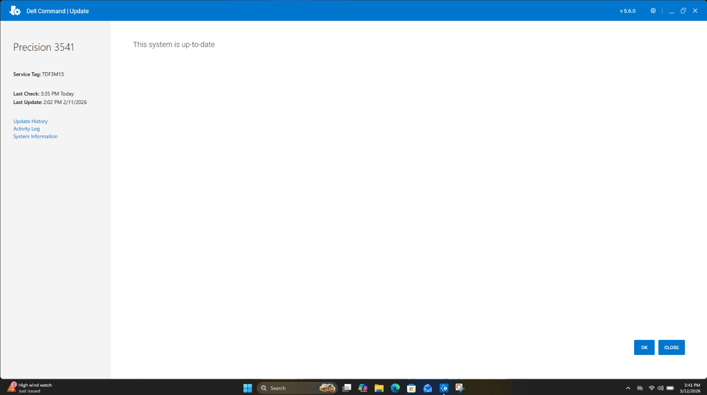Click the Dell Command Update logo icon
Viewport: 707px width, 395px height.
point(15,11)
